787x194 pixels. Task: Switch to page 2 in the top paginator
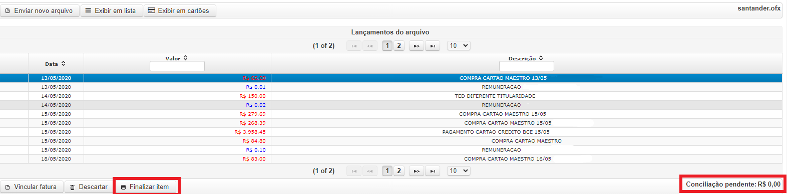(x=399, y=45)
